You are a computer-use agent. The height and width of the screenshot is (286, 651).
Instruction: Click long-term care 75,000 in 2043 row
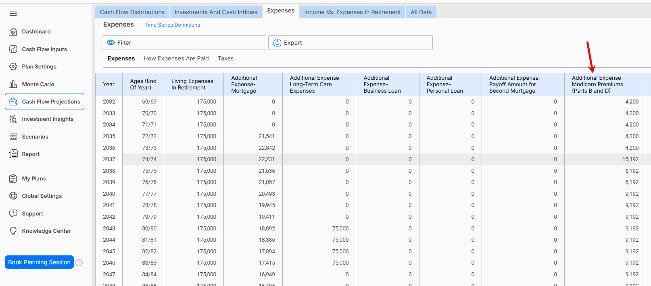pyautogui.click(x=340, y=228)
